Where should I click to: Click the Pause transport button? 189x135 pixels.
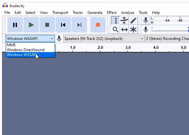coord(15,25)
